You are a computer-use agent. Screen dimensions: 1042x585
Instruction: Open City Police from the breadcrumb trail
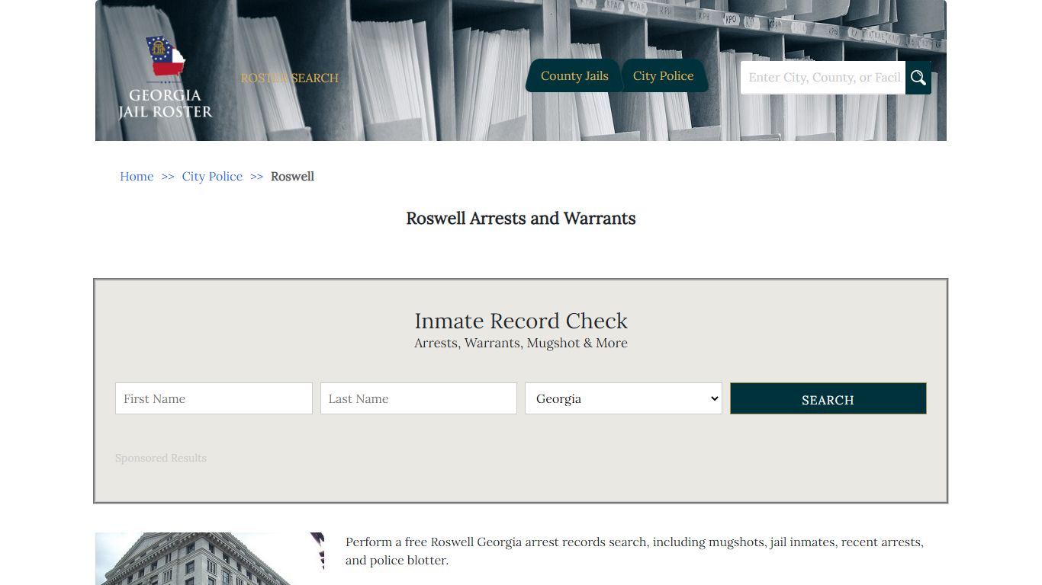[212, 176]
